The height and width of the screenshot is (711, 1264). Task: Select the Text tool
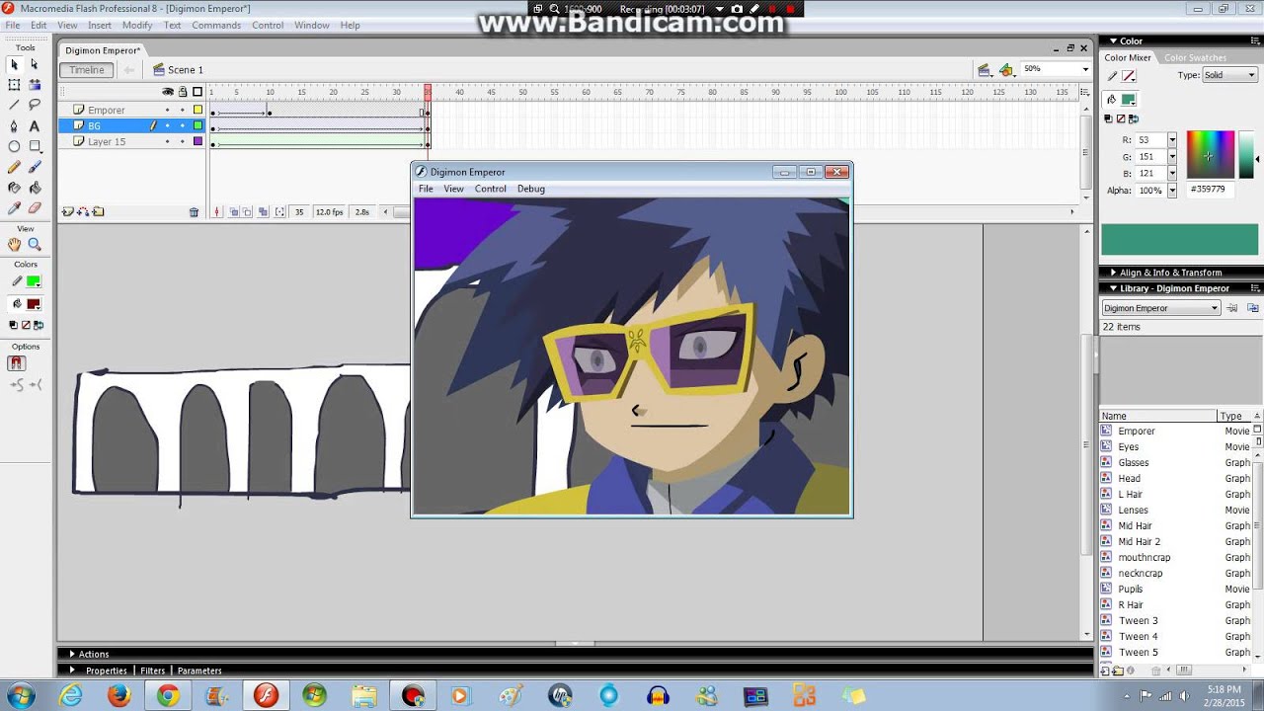(x=35, y=126)
